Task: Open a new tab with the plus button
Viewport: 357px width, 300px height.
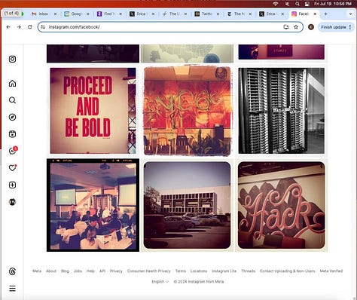Action: click(325, 14)
